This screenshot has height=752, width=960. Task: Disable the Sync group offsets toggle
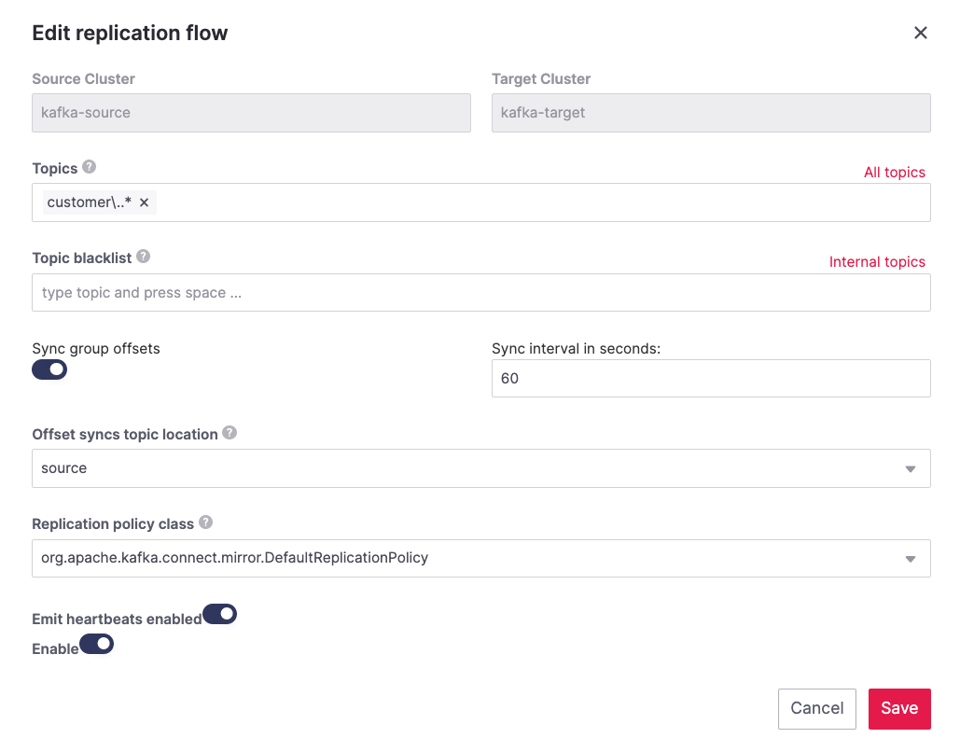49,369
